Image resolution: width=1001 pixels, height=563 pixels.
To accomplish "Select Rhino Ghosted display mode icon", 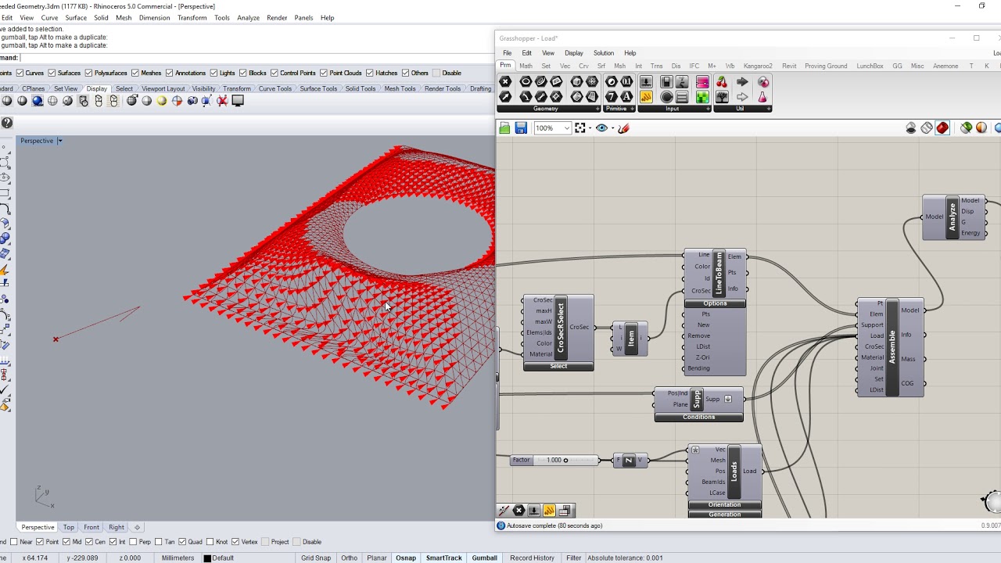I will point(52,101).
